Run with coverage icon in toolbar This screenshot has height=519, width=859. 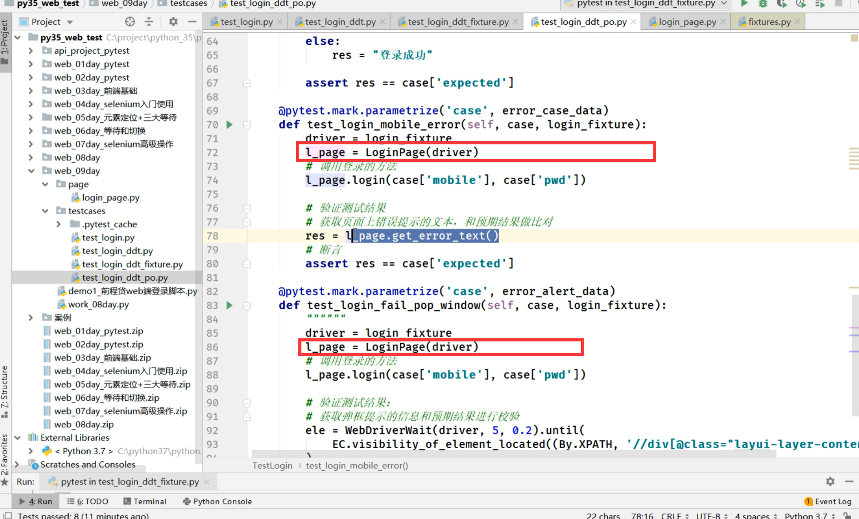pyautogui.click(x=781, y=4)
